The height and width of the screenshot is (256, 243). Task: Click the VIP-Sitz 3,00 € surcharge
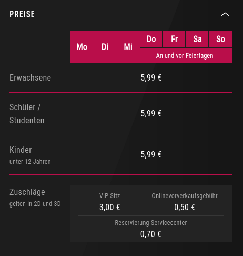pyautogui.click(x=110, y=202)
